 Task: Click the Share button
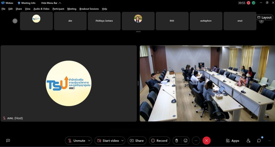pyautogui.click(x=137, y=141)
